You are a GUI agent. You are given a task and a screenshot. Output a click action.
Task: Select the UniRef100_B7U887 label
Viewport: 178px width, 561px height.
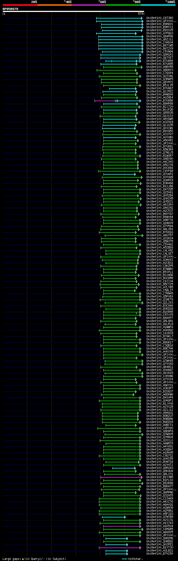(160, 88)
